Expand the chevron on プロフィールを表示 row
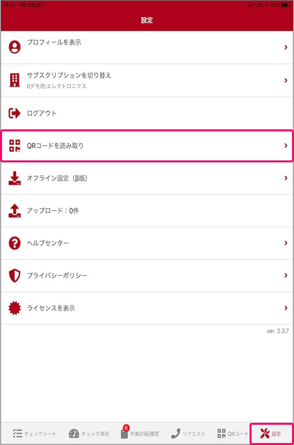This screenshot has height=445, width=294. (286, 47)
